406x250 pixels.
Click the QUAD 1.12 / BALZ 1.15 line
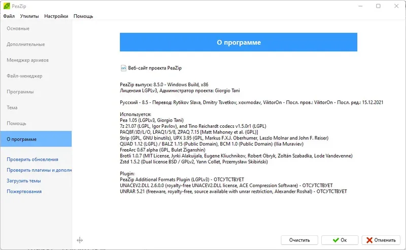[212, 144]
